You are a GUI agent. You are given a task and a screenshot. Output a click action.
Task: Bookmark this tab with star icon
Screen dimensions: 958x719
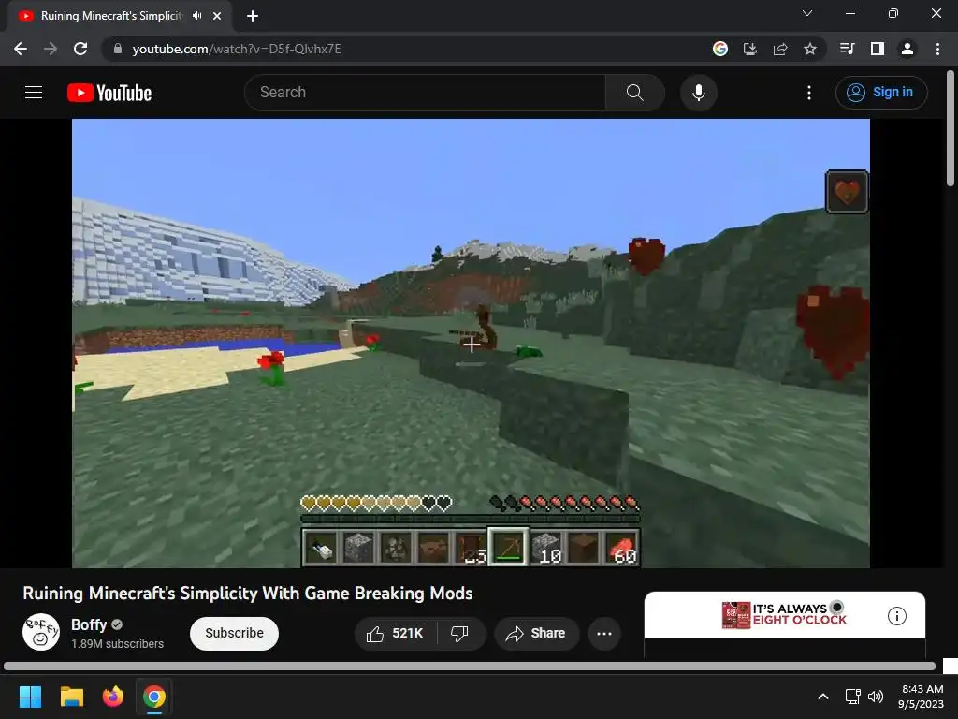[x=810, y=49]
